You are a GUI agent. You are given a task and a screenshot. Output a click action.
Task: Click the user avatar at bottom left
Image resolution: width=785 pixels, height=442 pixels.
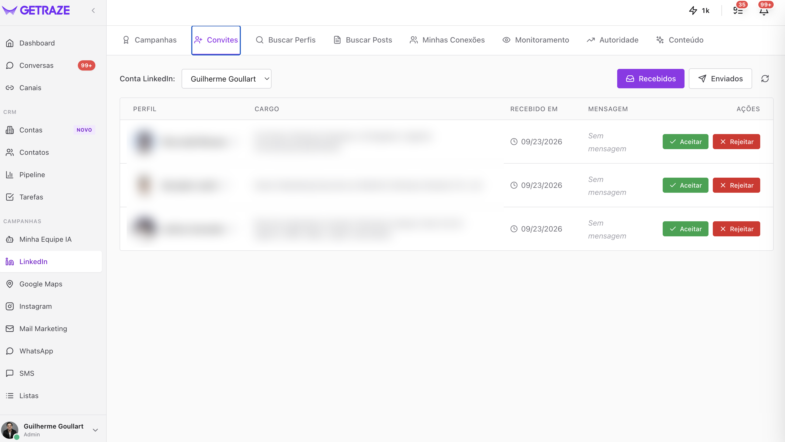(x=10, y=430)
